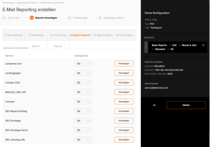Open Datensätze dropdown for pompwow.com
Screen dimensions: 210x147
pyautogui.click(x=83, y=64)
